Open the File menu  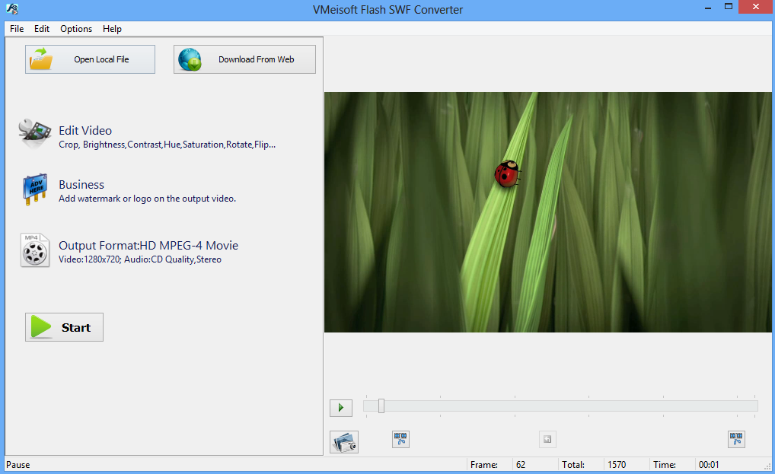[16, 29]
